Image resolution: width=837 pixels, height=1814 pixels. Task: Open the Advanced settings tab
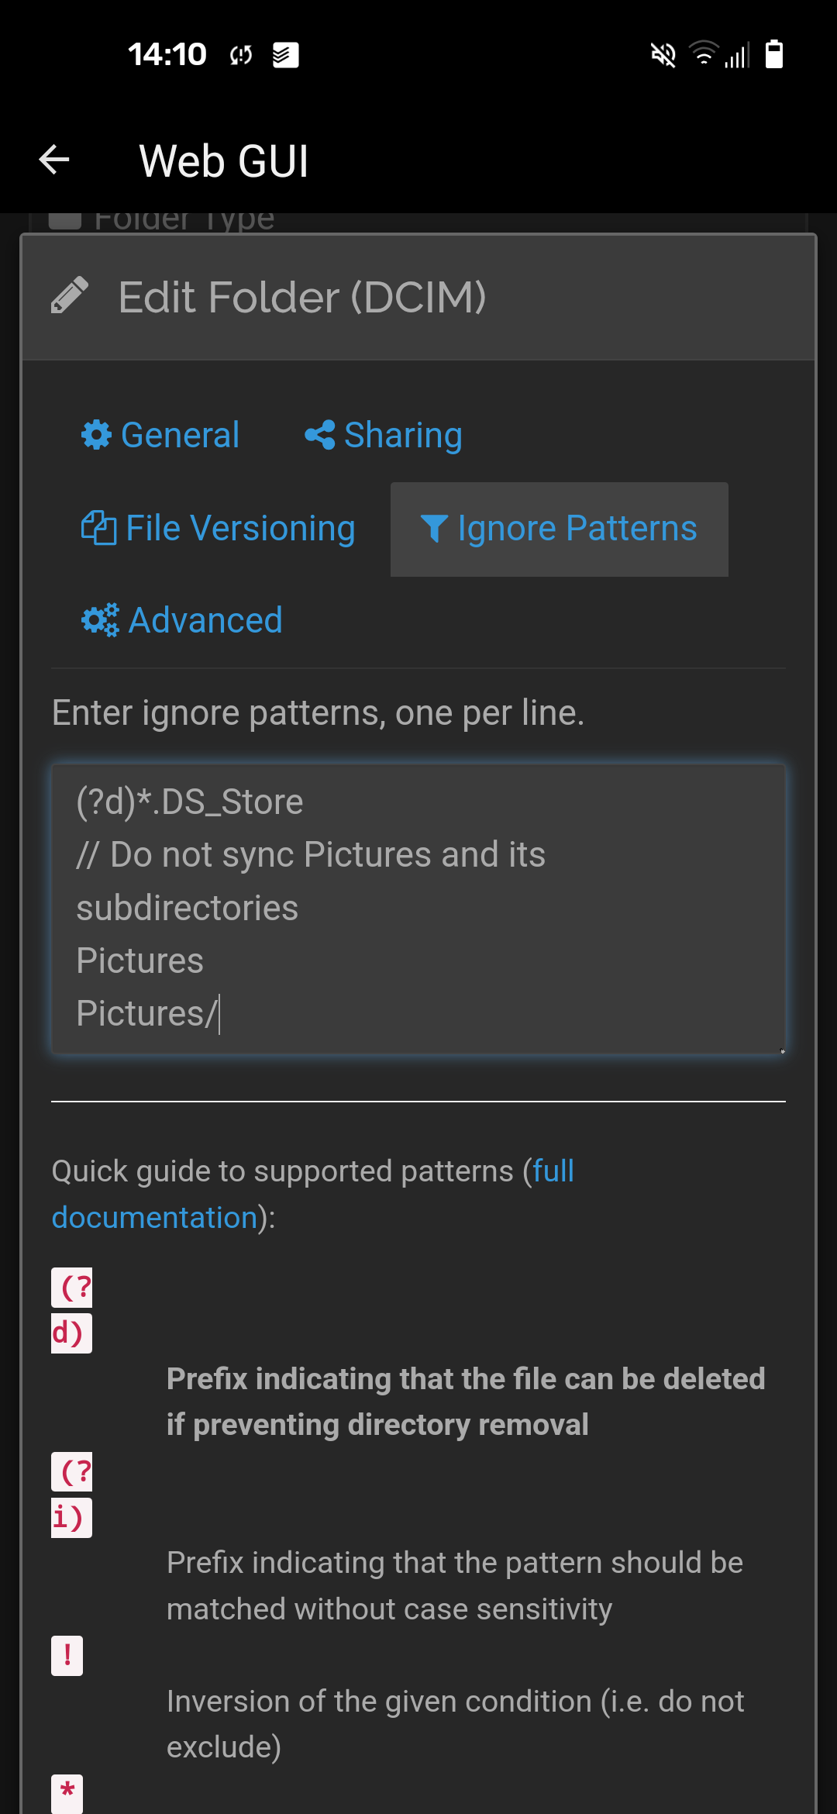click(205, 620)
